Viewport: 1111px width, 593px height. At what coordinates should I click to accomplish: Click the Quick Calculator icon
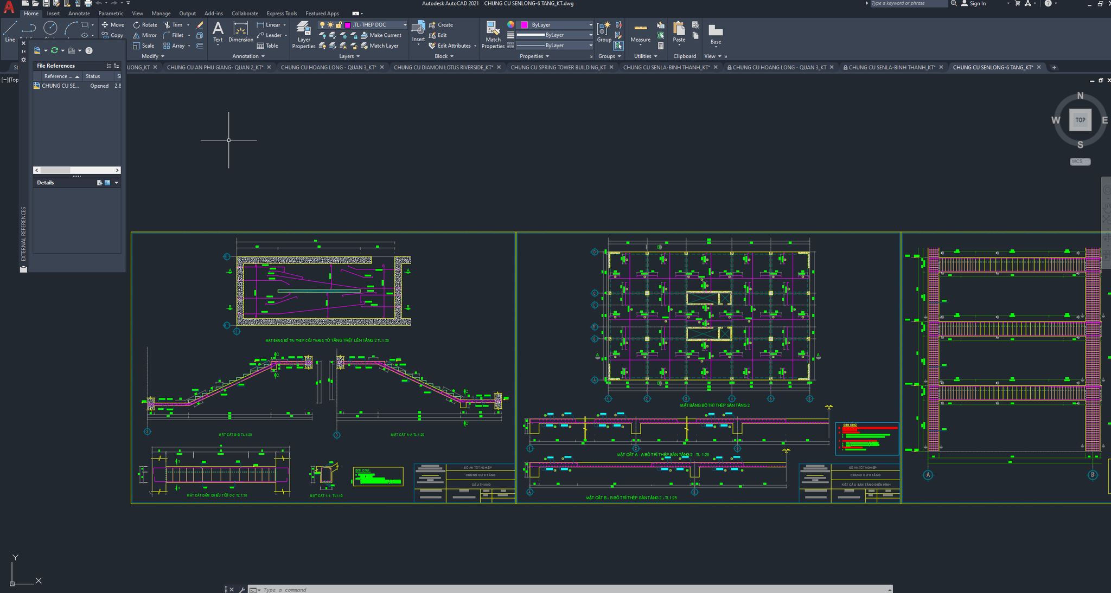661,46
